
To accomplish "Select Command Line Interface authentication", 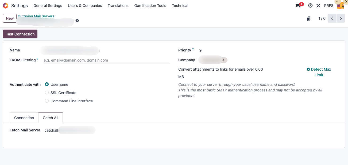I will pyautogui.click(x=47, y=101).
